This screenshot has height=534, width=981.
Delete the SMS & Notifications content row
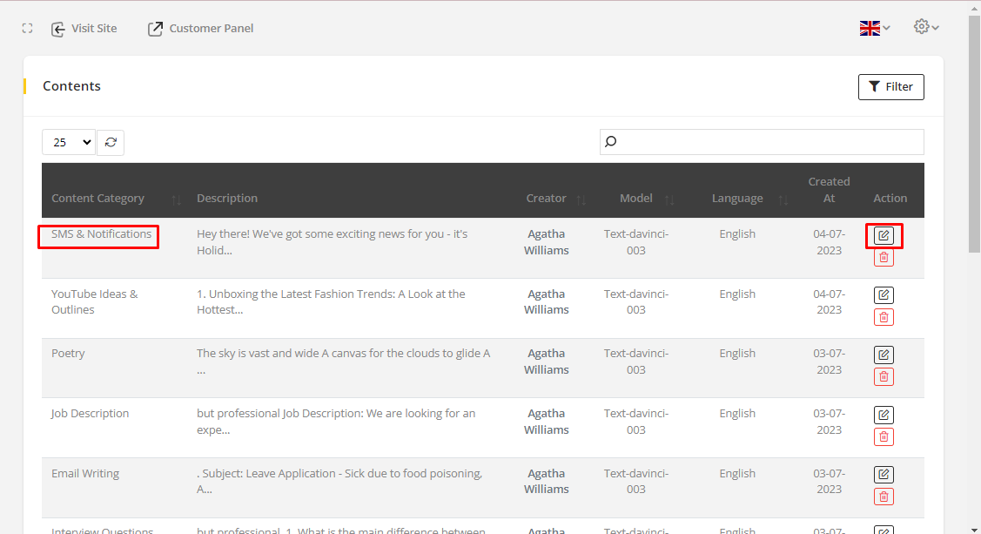[x=884, y=257]
